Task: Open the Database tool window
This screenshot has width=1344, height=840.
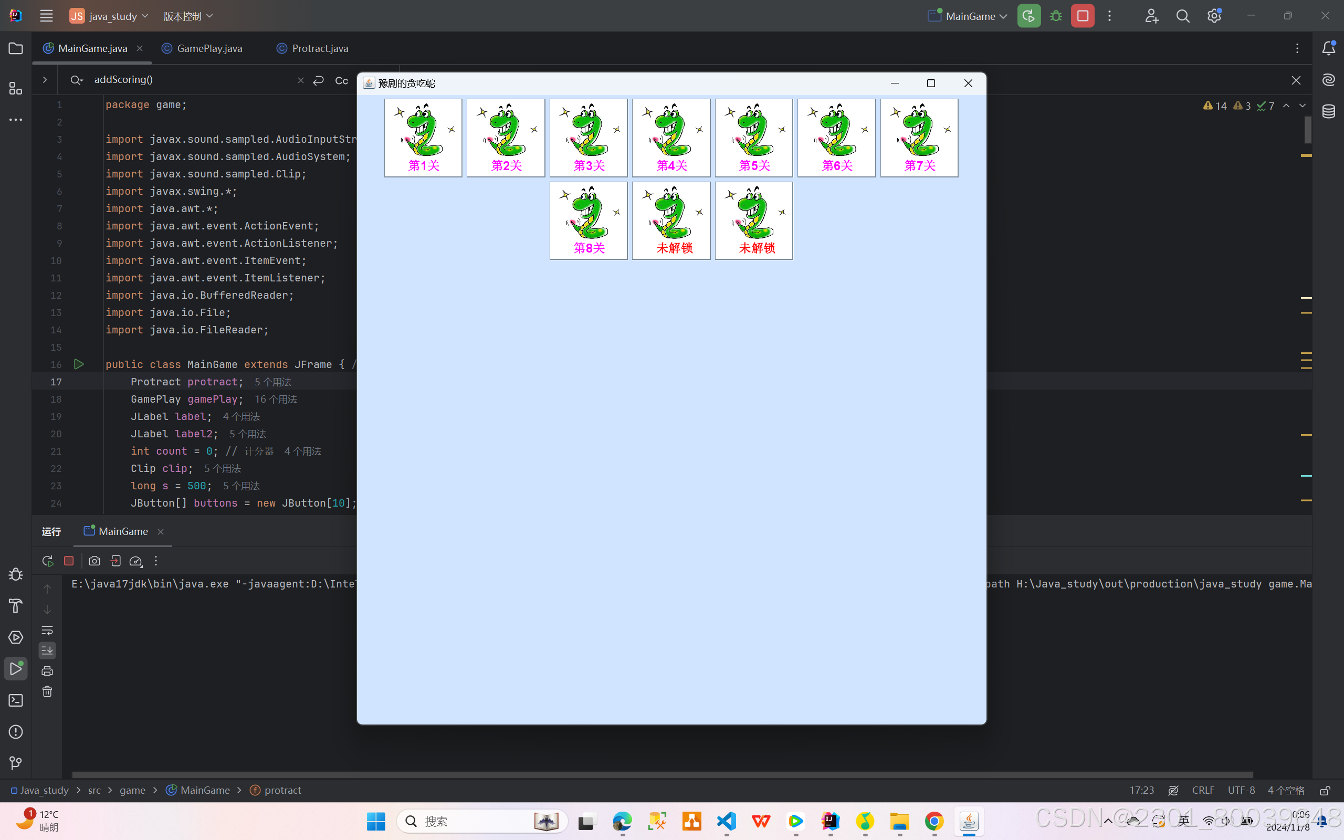Action: tap(1328, 112)
